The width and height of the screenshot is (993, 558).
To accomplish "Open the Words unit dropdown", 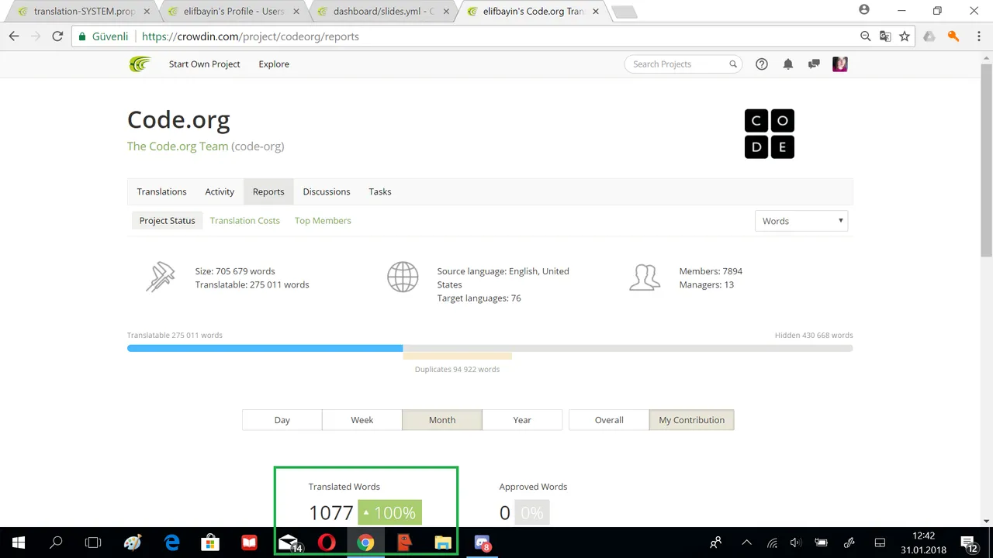I will click(x=801, y=221).
